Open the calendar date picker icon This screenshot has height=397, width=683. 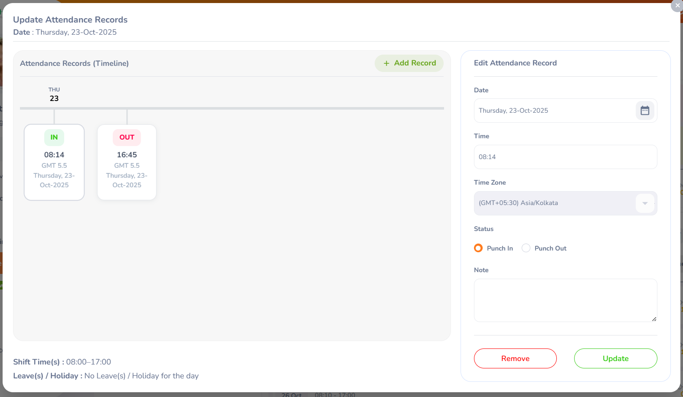(645, 111)
